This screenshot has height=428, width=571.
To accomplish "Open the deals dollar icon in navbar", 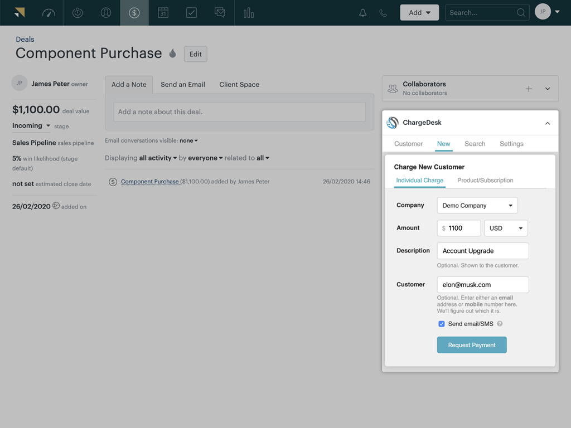I will coord(134,13).
